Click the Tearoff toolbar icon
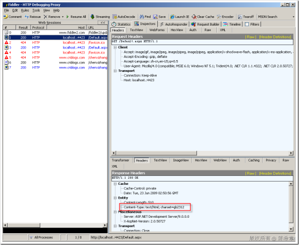This screenshot has height=245, width=299. (x=240, y=17)
